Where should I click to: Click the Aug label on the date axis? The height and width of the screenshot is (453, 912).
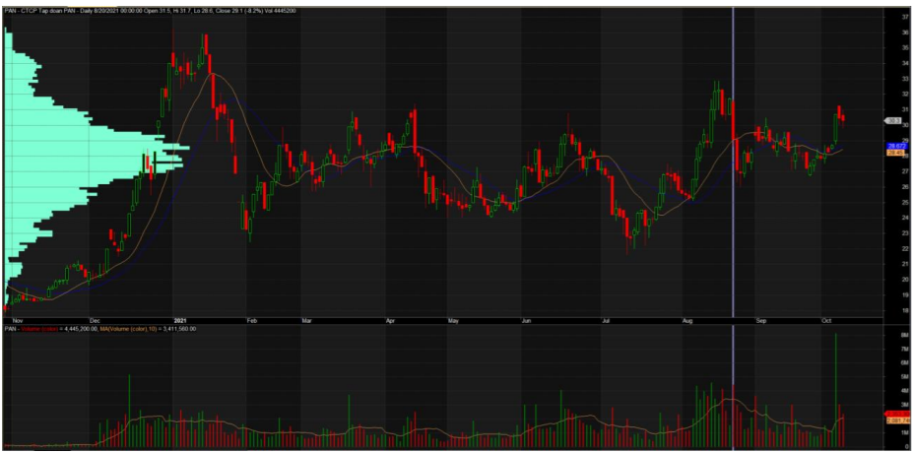(x=688, y=320)
